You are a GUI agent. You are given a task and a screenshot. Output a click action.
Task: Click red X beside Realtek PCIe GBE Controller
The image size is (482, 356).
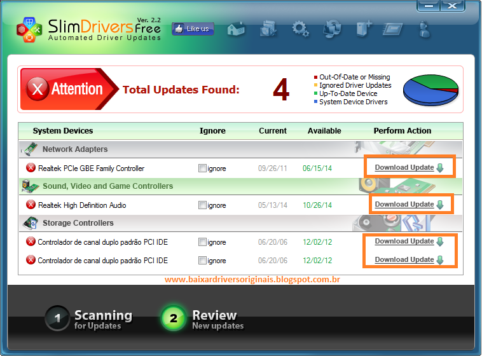[x=31, y=168]
